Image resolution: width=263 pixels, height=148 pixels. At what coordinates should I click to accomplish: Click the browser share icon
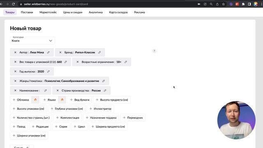pos(217,4)
